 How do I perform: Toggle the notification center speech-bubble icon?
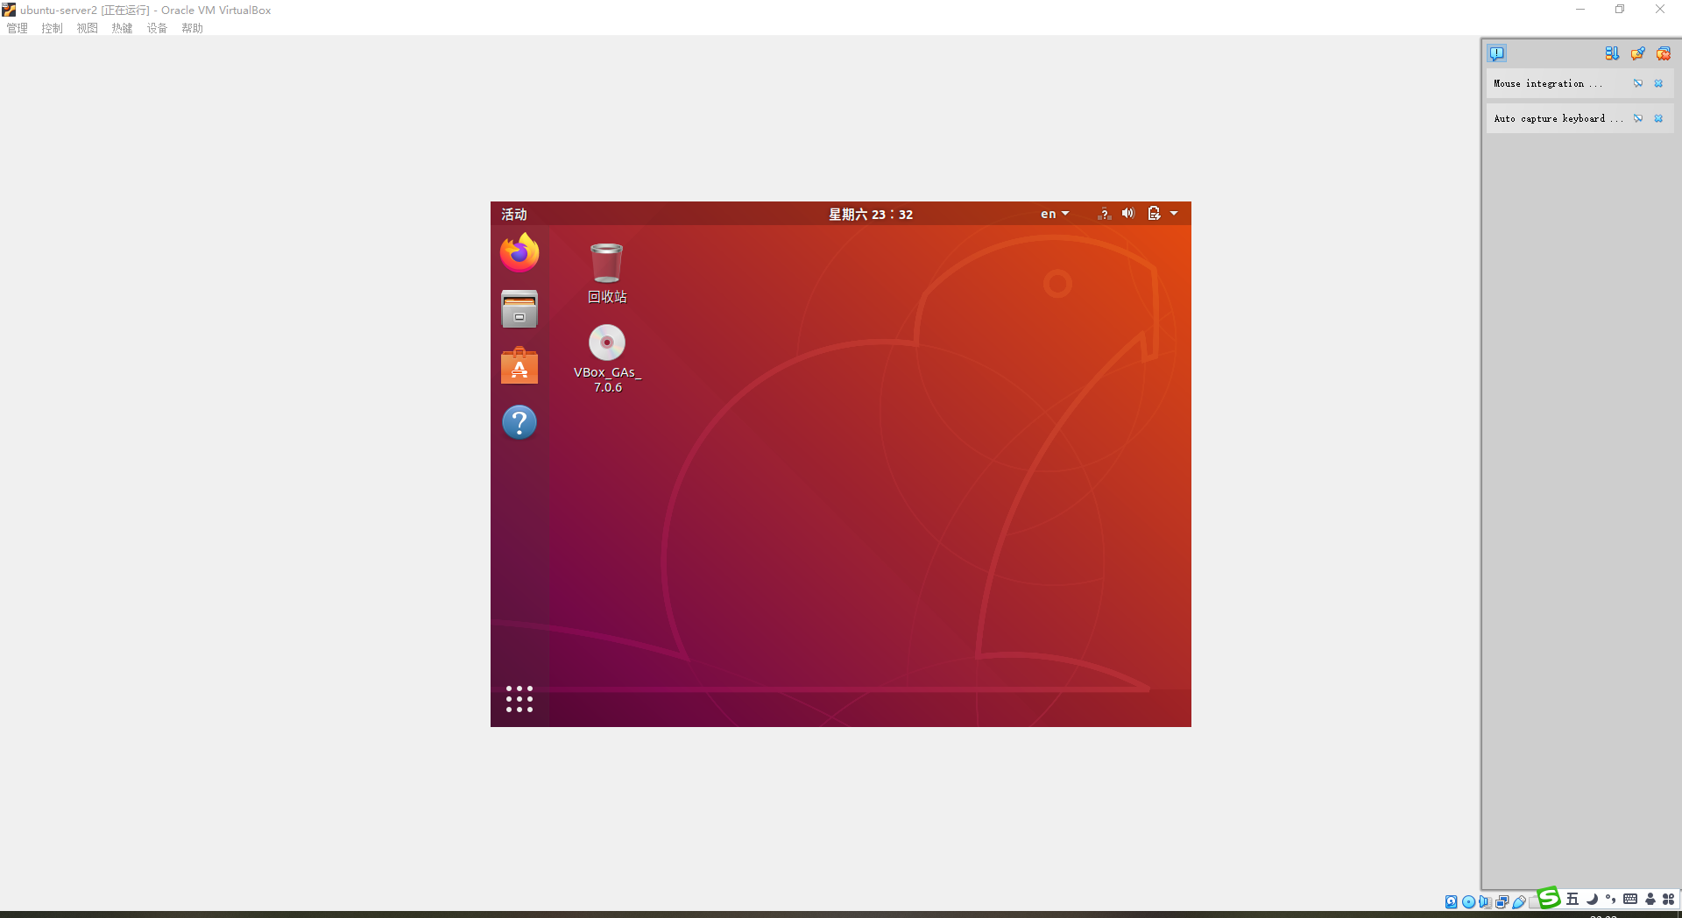1497,53
